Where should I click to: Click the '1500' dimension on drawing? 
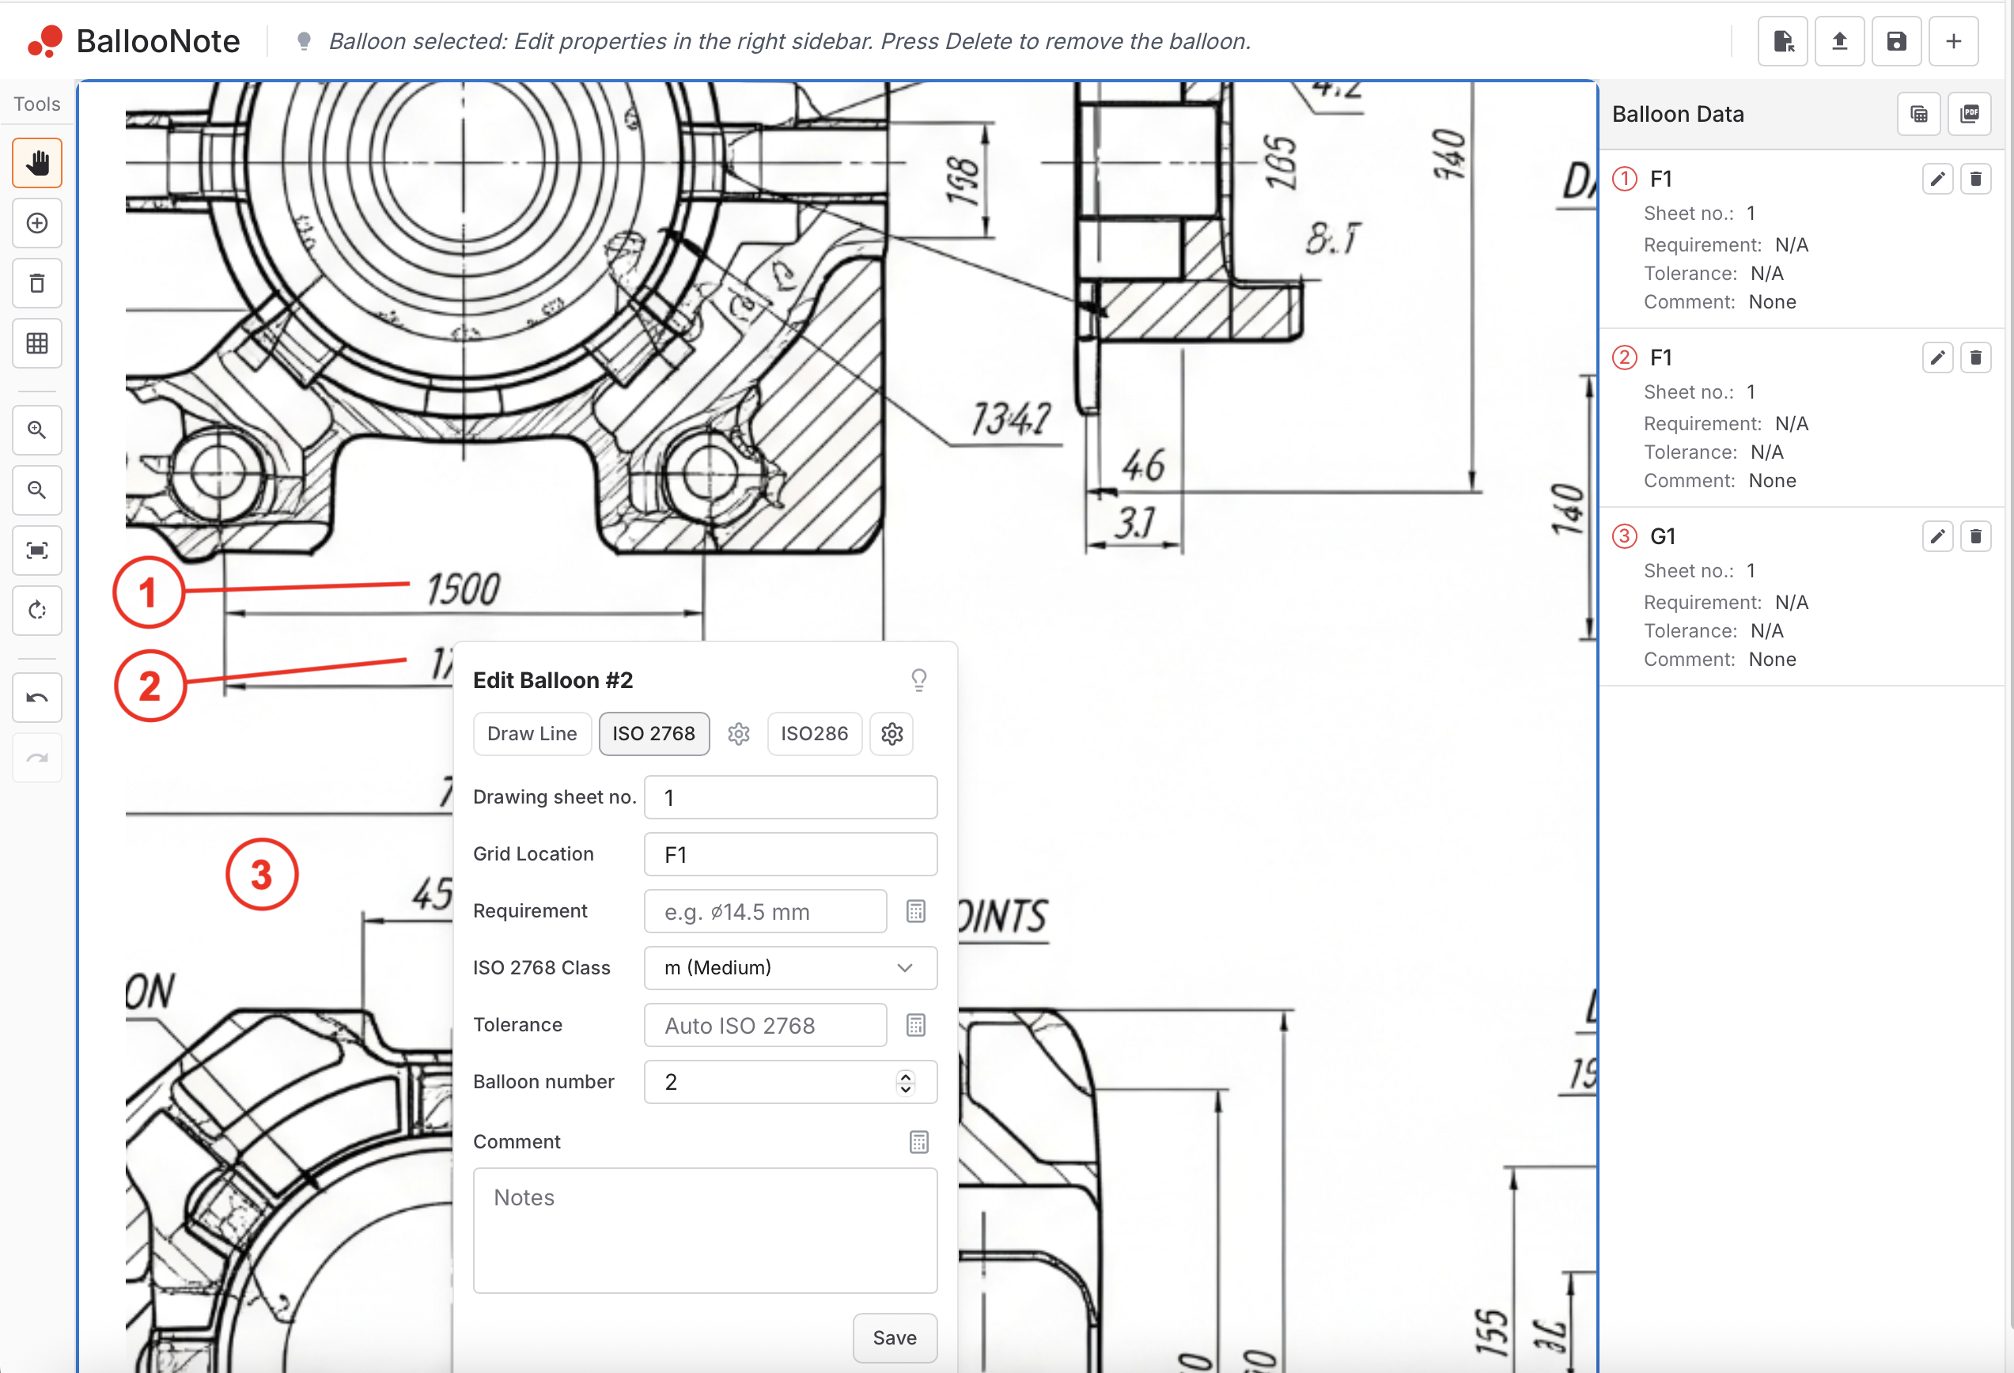(x=464, y=590)
